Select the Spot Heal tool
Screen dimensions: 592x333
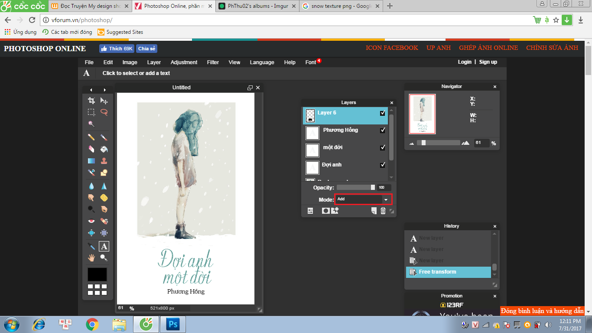coord(104,221)
